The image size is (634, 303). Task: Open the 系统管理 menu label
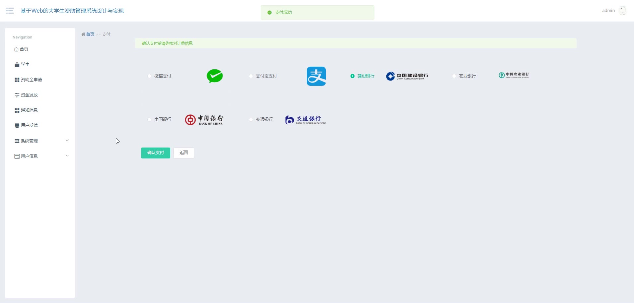[x=29, y=141]
